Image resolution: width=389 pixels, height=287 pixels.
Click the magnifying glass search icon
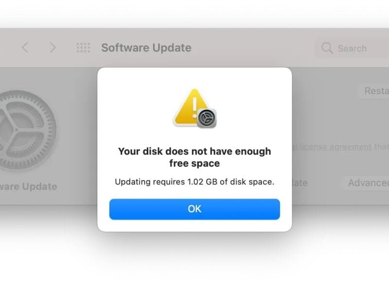pos(327,48)
